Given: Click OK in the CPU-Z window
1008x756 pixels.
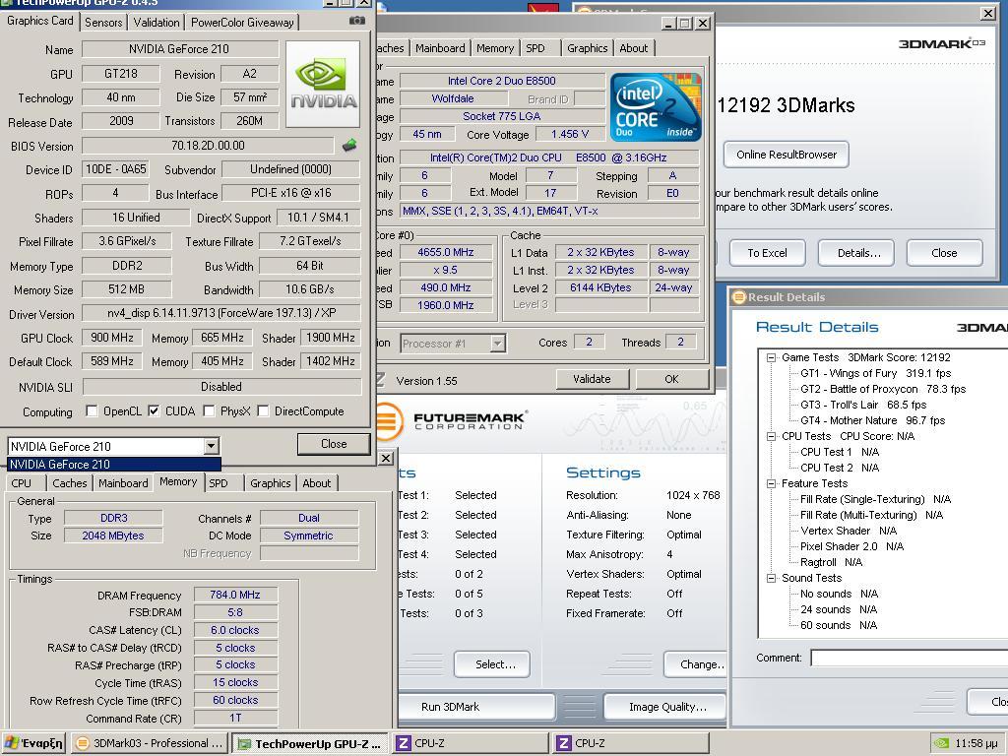Looking at the screenshot, I should 671,379.
